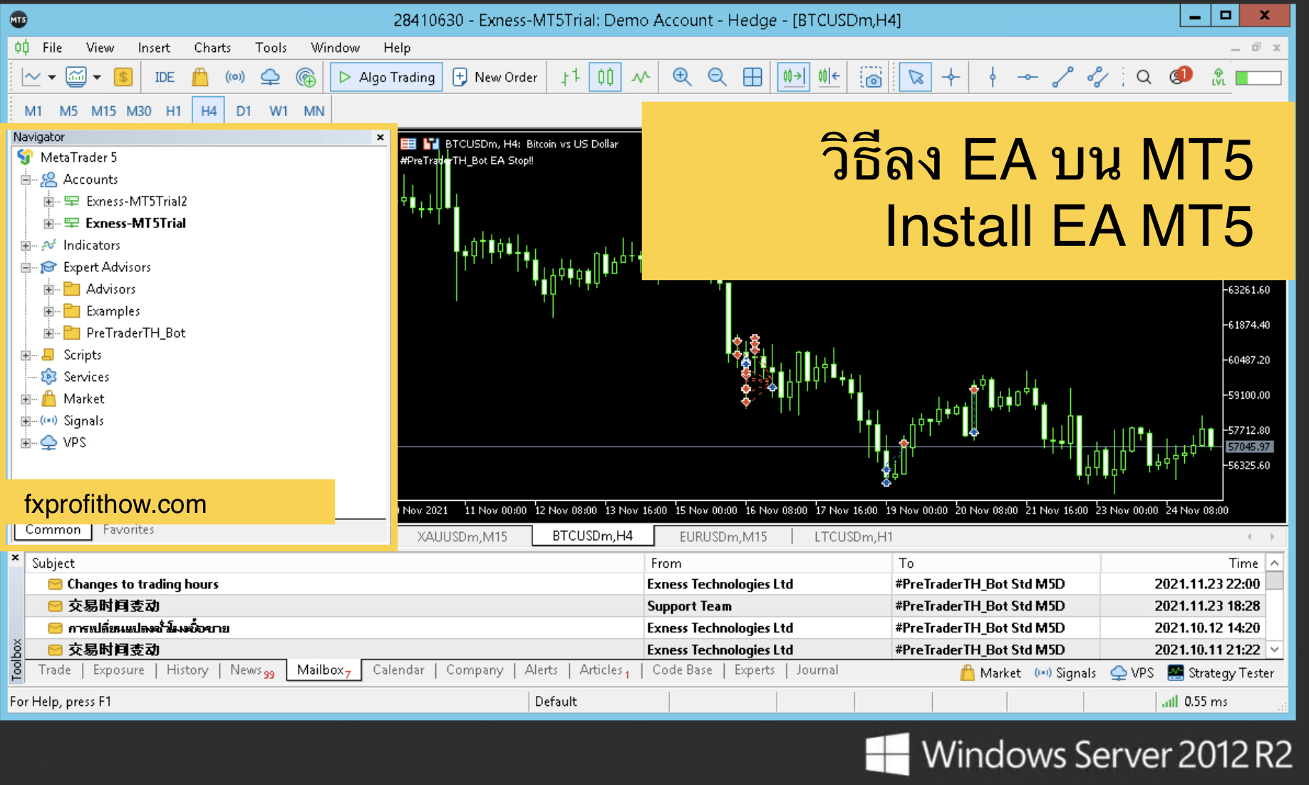Select the crosshair cursor tool
The image size is (1309, 785).
click(x=951, y=77)
